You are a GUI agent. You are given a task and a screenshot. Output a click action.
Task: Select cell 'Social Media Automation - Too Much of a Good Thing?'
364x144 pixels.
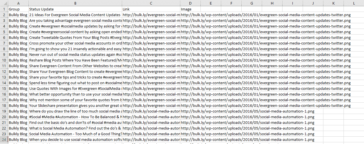75,134
